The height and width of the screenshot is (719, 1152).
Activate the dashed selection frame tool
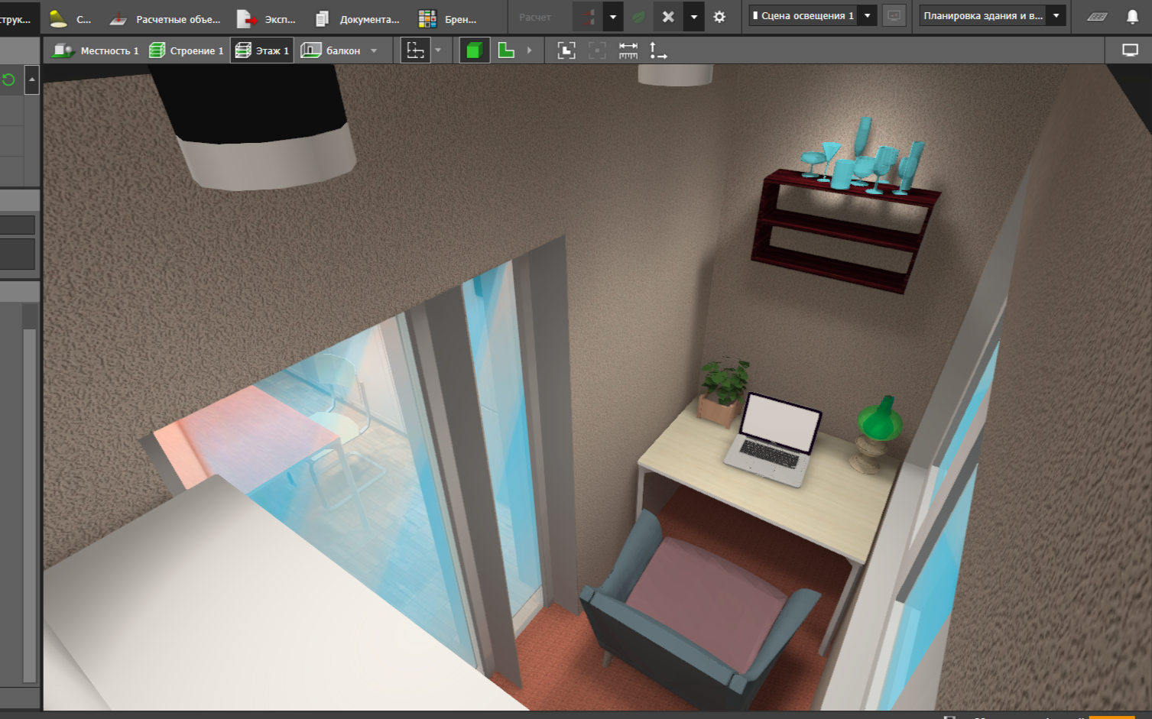click(416, 50)
